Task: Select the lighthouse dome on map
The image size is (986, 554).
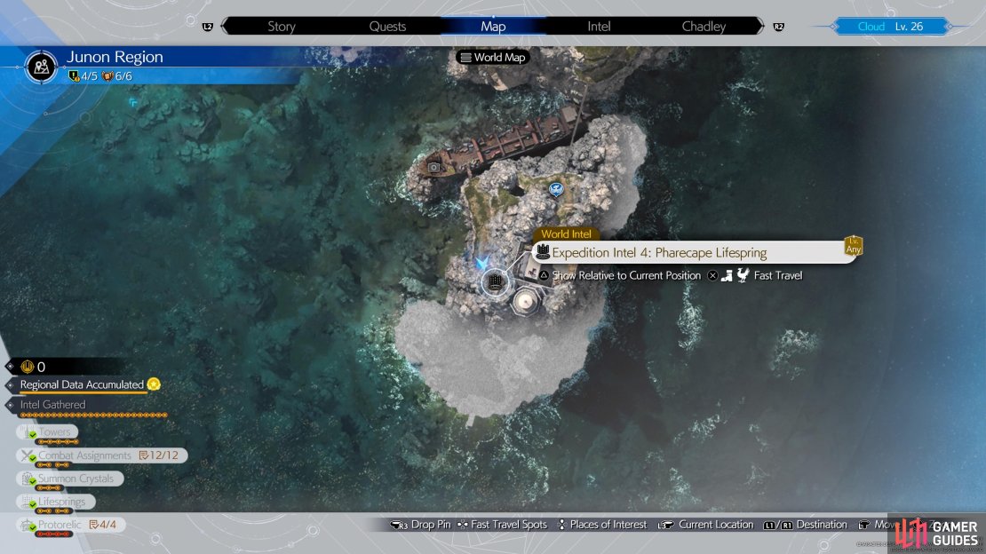Action: click(524, 301)
